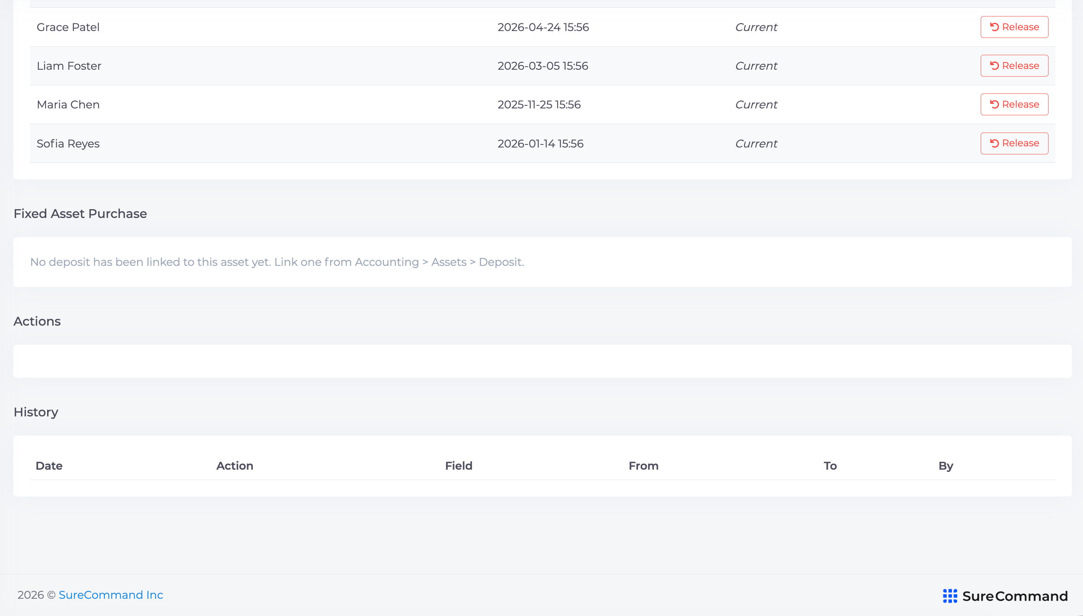Click the History section heading
Viewport: 1083px width, 616px height.
[36, 412]
